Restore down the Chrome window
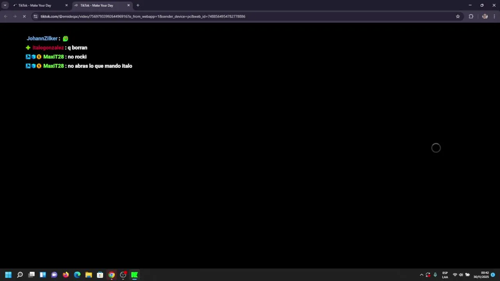The width and height of the screenshot is (500, 281). pyautogui.click(x=482, y=5)
